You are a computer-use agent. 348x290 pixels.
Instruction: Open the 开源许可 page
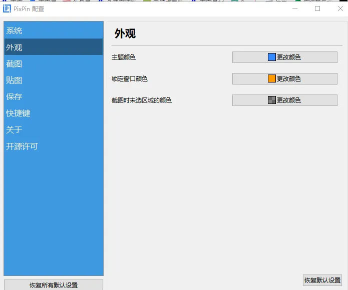[x=54, y=146]
